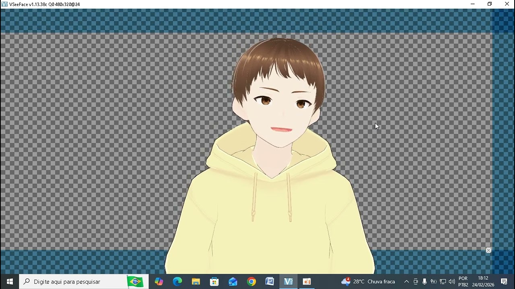Click the taskbar search box

click(x=84, y=282)
